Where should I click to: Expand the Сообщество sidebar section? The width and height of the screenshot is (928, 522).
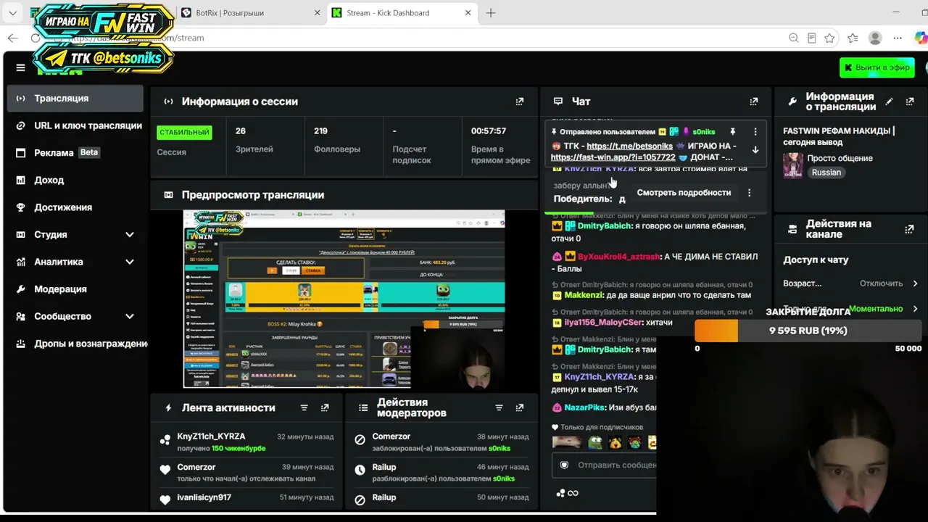pyautogui.click(x=130, y=316)
